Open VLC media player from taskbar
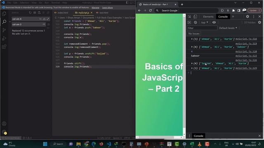 click(200, 144)
